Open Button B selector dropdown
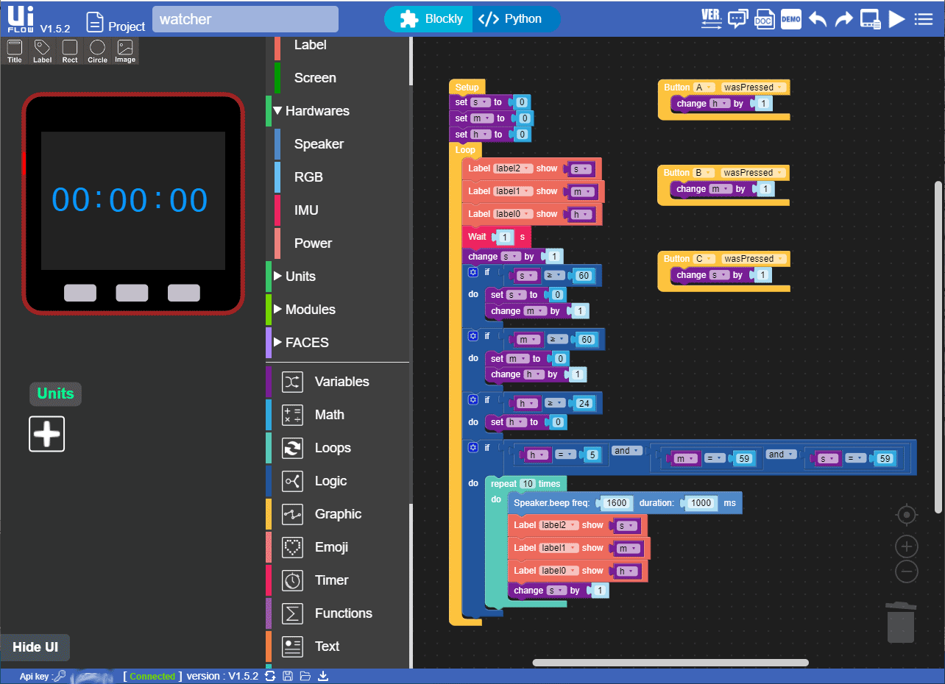 click(703, 173)
